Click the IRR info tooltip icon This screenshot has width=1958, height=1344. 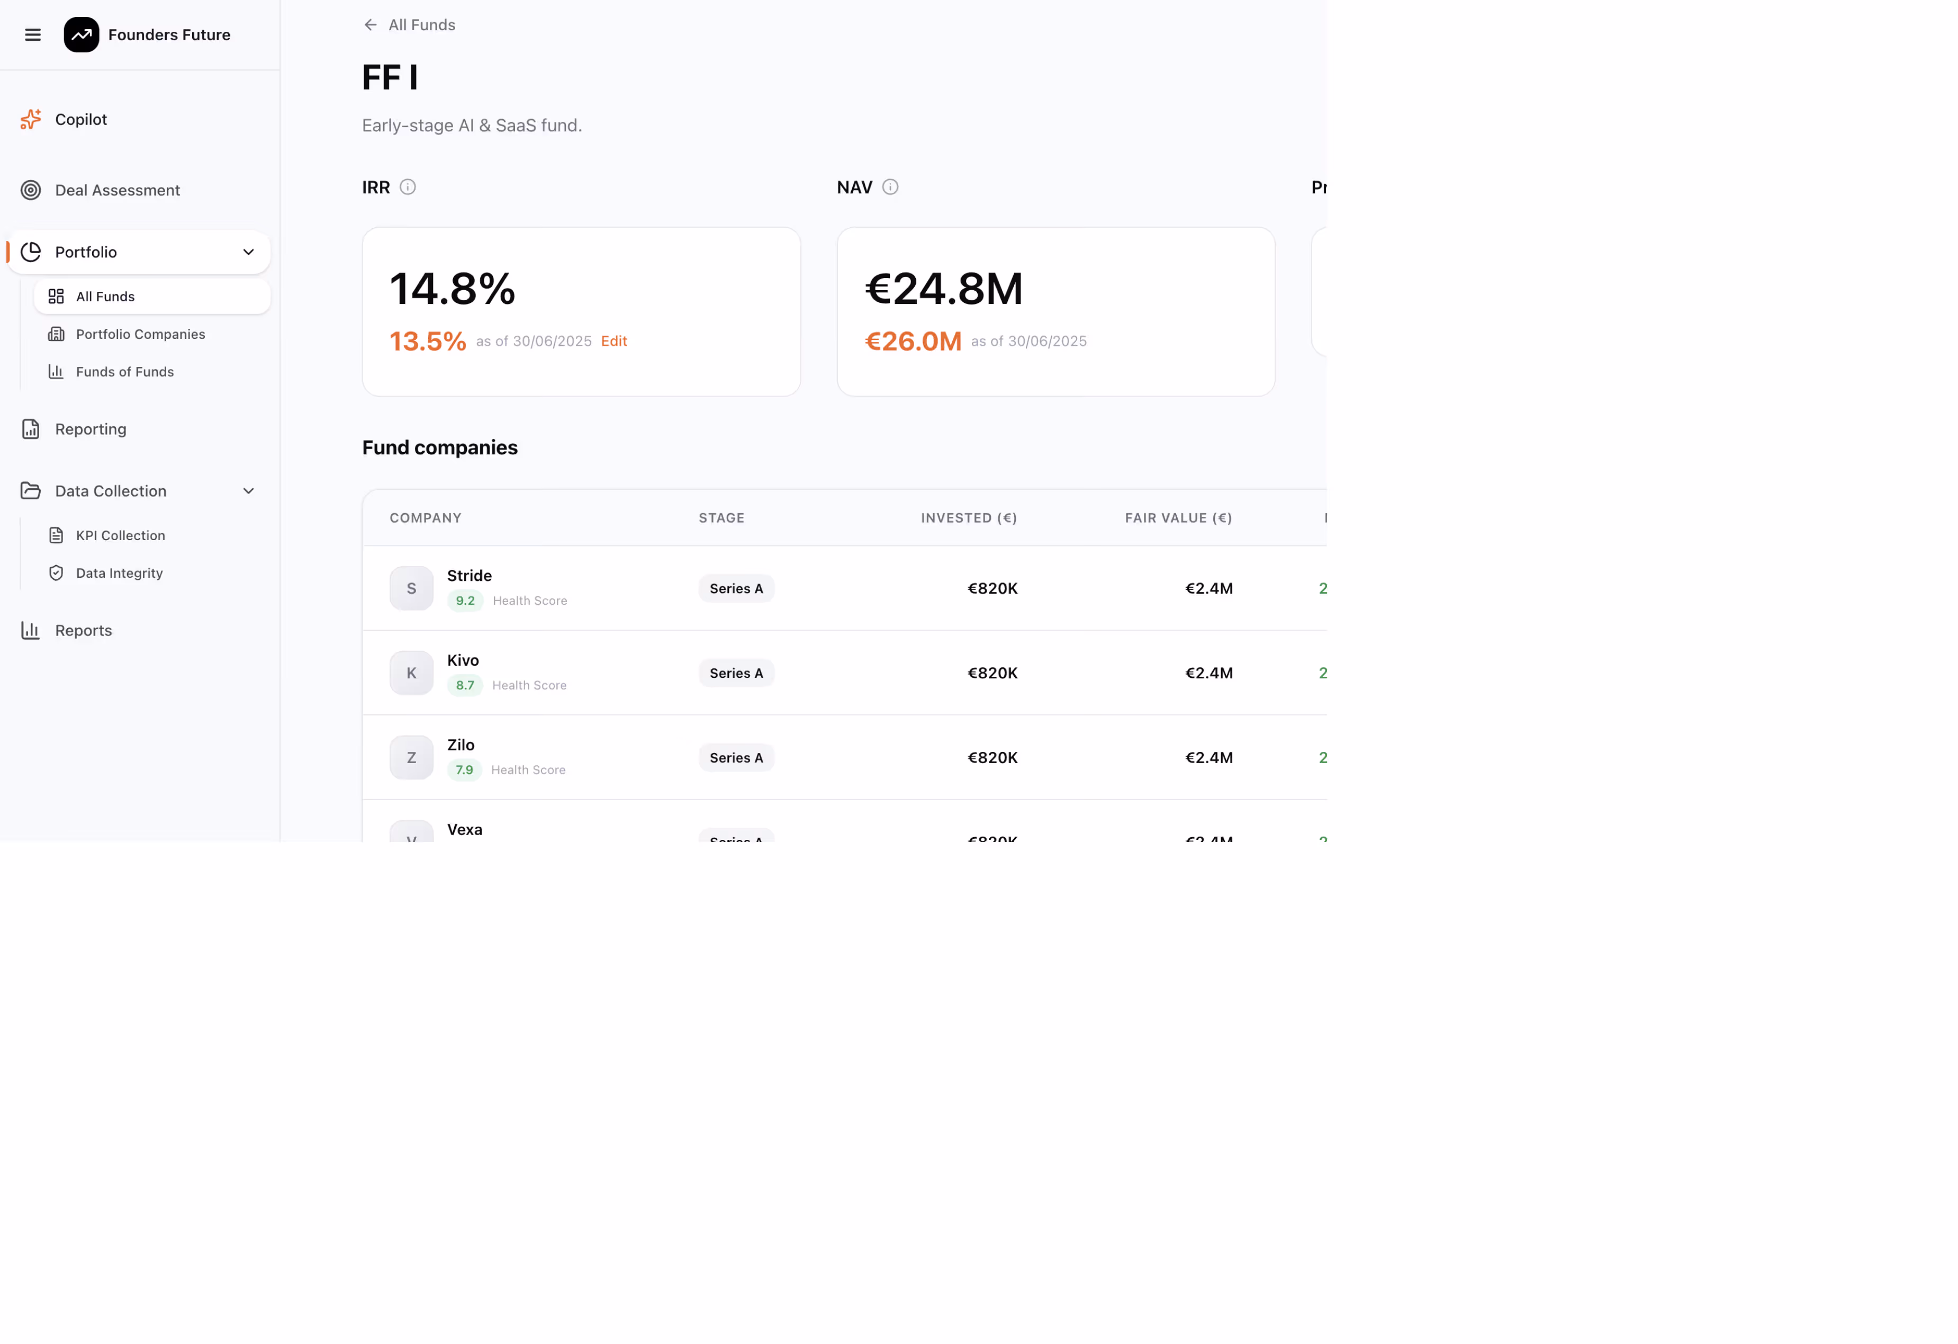[408, 186]
